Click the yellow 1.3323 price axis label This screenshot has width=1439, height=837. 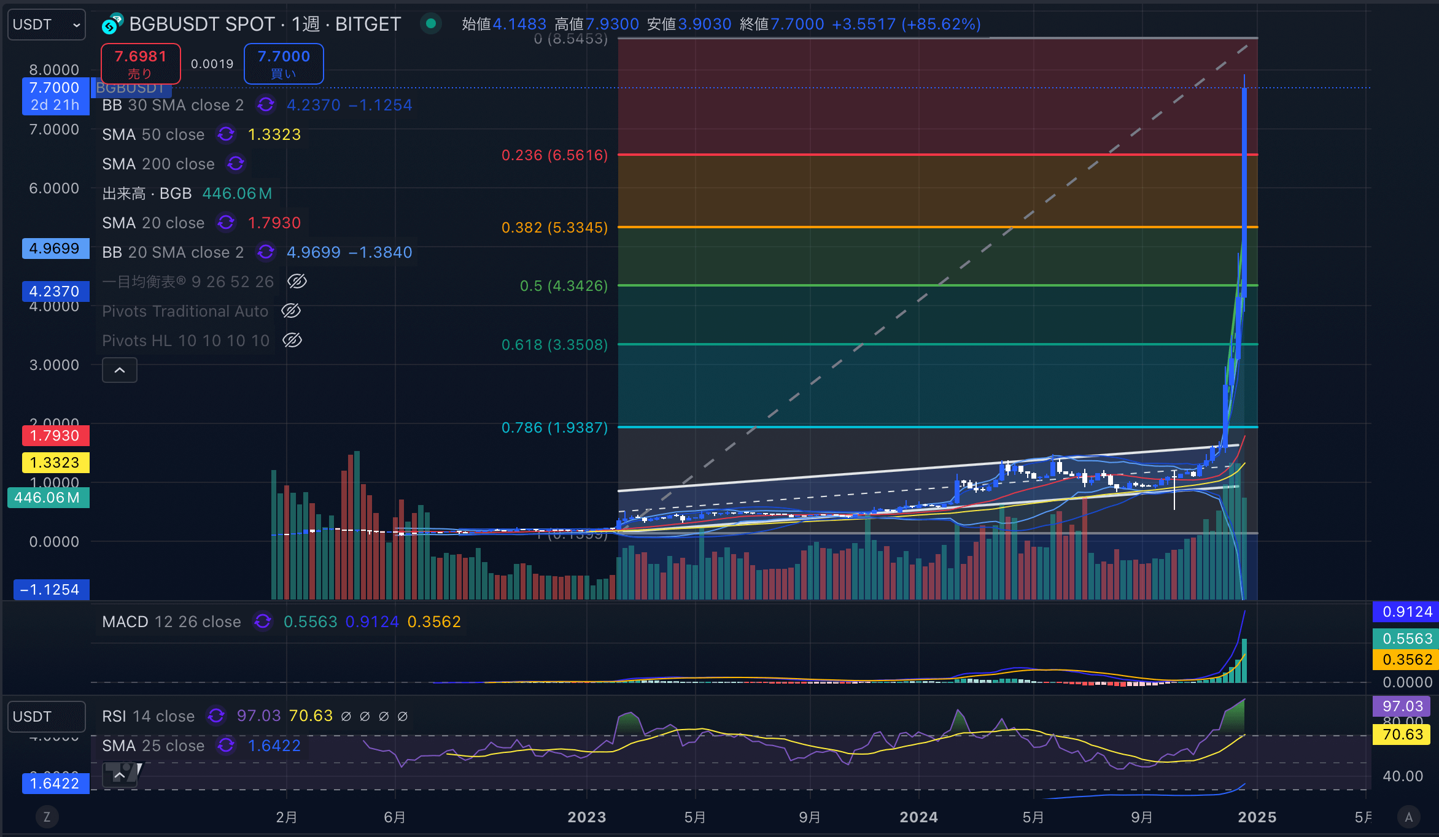[x=56, y=463]
